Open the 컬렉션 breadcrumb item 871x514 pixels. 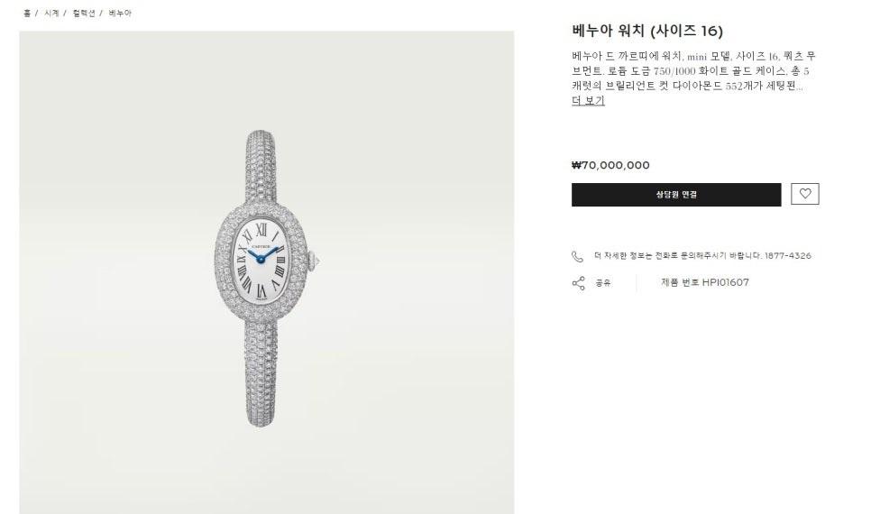pyautogui.click(x=84, y=13)
